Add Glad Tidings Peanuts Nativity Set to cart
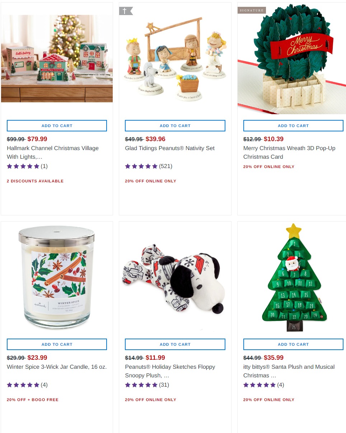Viewport: 346px width, 433px height. pyautogui.click(x=175, y=126)
